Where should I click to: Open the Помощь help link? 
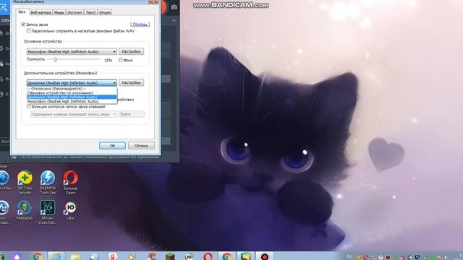click(140, 24)
